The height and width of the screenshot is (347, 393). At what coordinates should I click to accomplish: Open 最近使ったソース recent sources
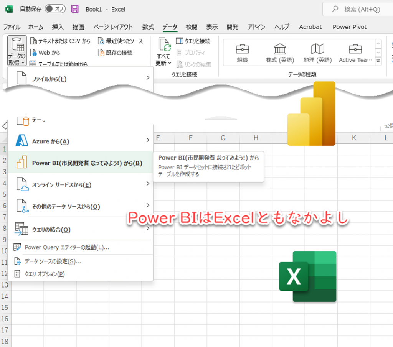[x=120, y=41]
